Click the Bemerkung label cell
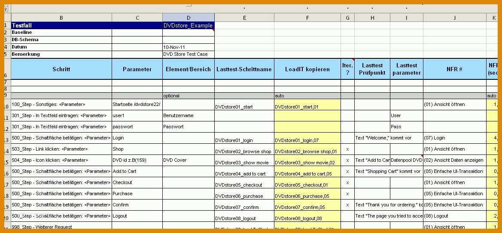The height and width of the screenshot is (233, 502). 61,54
